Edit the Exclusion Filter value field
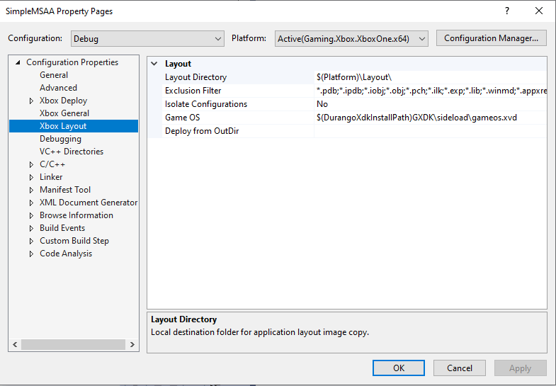Screen dimensions: 556x386 (431, 91)
